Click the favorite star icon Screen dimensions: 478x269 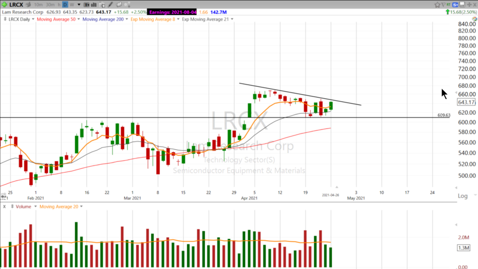pos(438,4)
